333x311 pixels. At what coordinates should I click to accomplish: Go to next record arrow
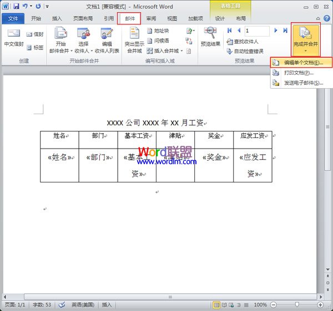tap(275, 31)
